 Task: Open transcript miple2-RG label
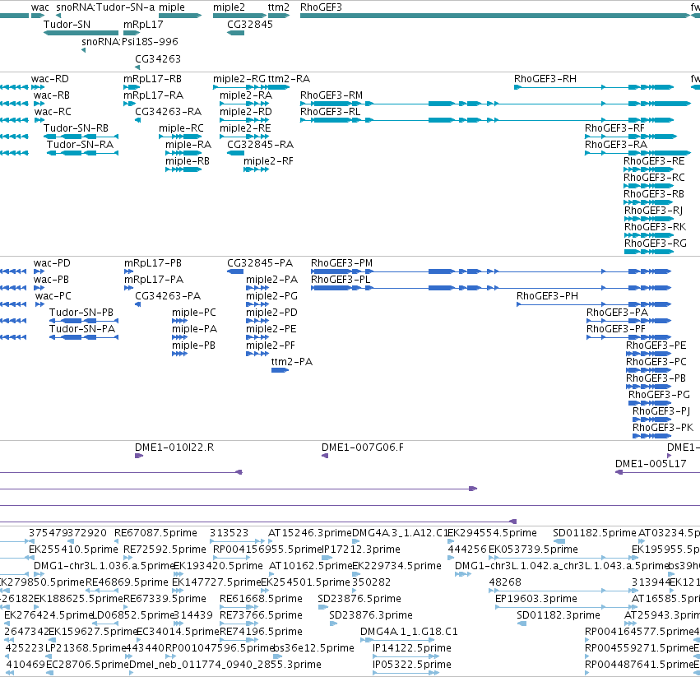pyautogui.click(x=239, y=79)
